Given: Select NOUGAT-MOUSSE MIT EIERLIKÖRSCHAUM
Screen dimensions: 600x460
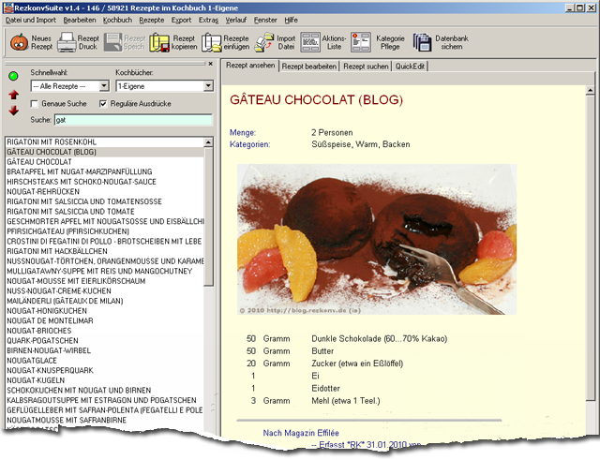Looking at the screenshot, I should (x=105, y=281).
